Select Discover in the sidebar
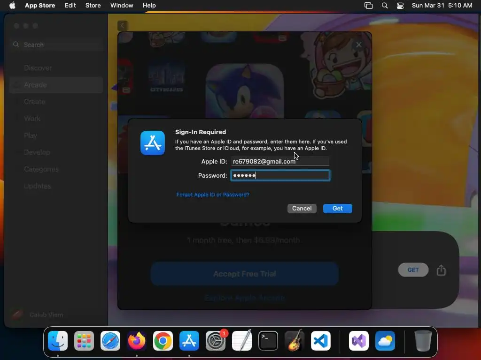Screen dimensions: 481x360 (56, 68)
